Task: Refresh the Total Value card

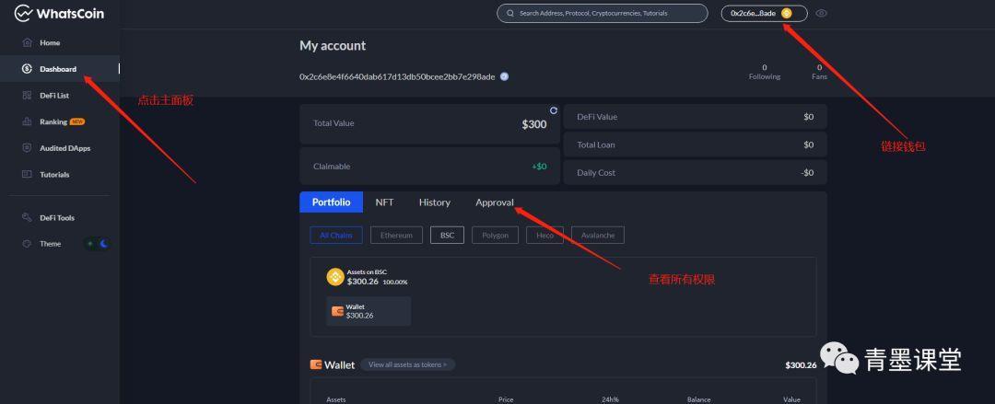Action: tap(554, 110)
